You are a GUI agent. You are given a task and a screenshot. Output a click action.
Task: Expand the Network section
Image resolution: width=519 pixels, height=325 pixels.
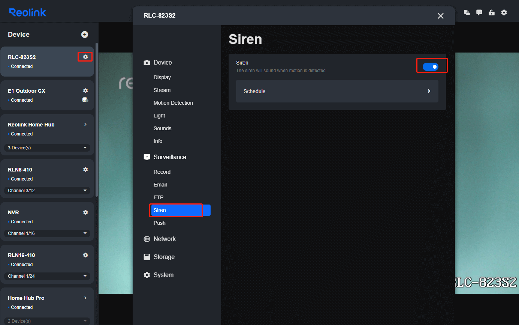coord(165,239)
